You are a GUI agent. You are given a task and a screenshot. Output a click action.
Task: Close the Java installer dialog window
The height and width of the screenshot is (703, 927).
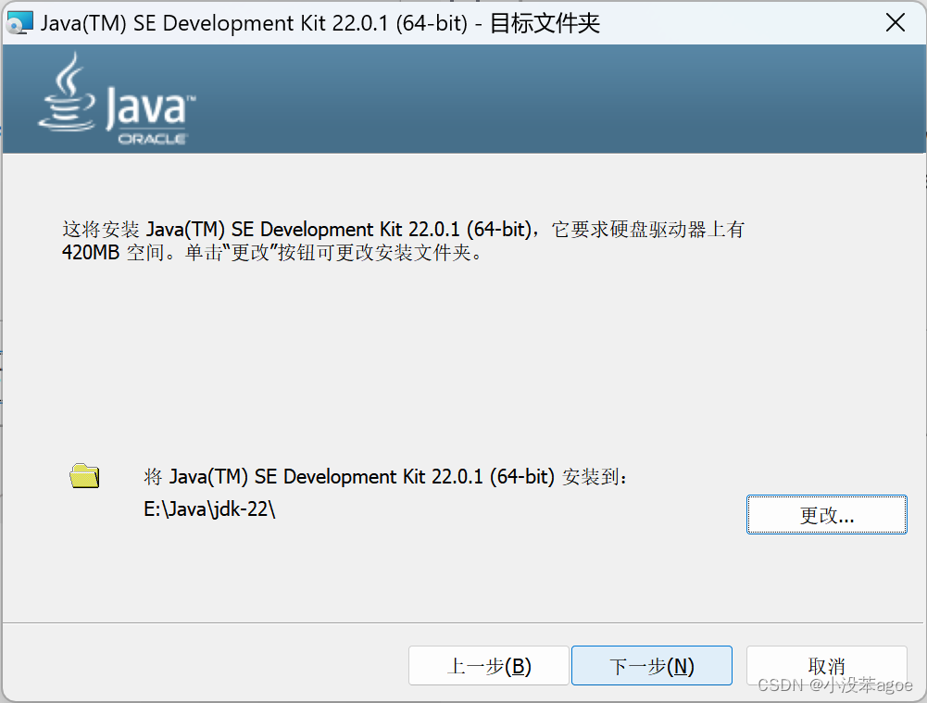pyautogui.click(x=896, y=23)
